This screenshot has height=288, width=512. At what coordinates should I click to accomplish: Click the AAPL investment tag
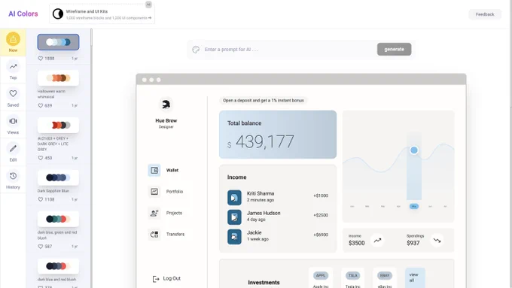coord(321,276)
